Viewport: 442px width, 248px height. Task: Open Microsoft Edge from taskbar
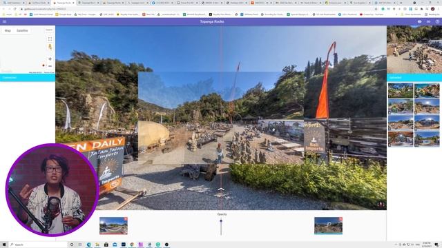(89, 245)
